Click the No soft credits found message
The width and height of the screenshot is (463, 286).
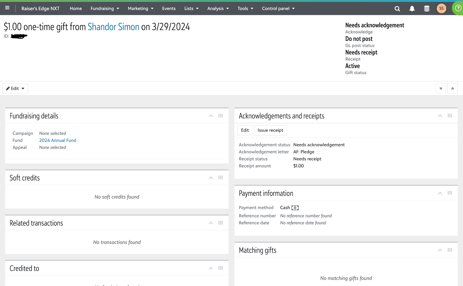117,197
